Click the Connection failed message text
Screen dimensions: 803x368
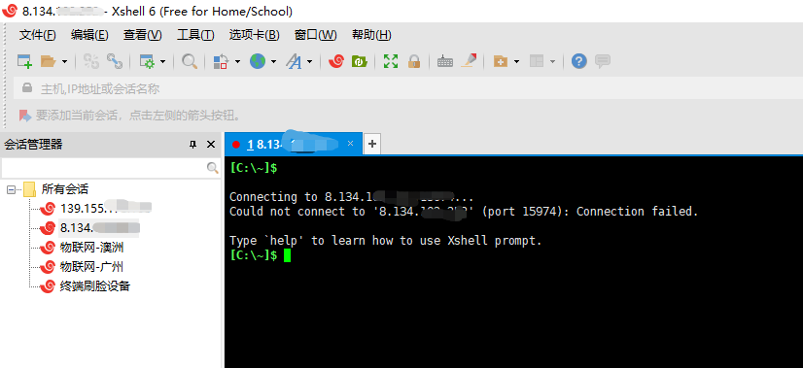point(637,212)
